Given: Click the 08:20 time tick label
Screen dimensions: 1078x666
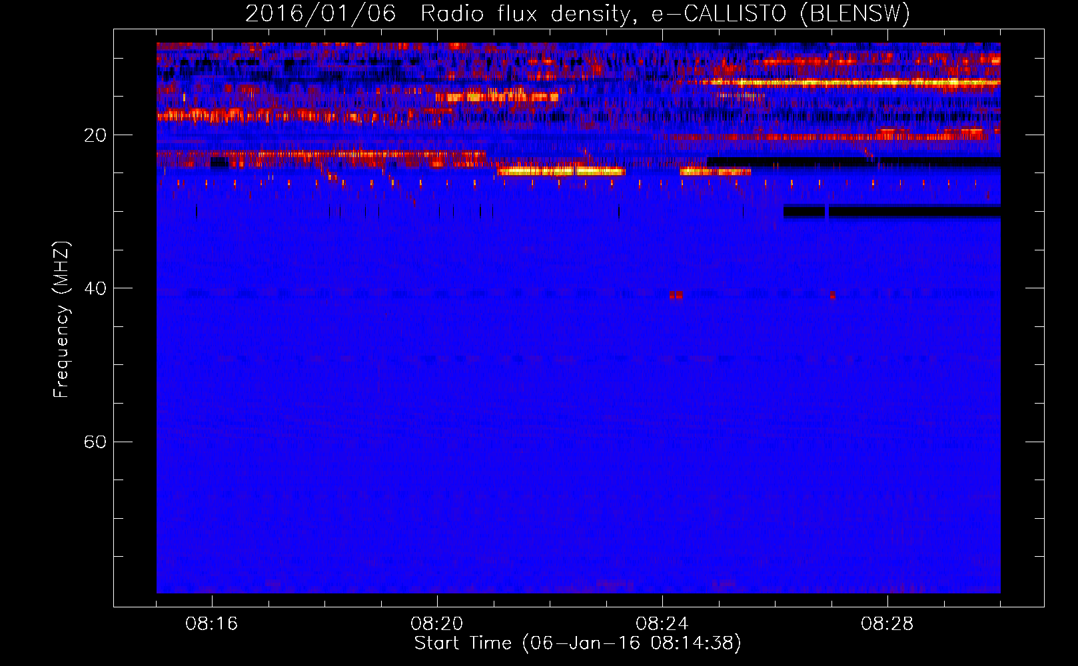Looking at the screenshot, I should pos(437,624).
